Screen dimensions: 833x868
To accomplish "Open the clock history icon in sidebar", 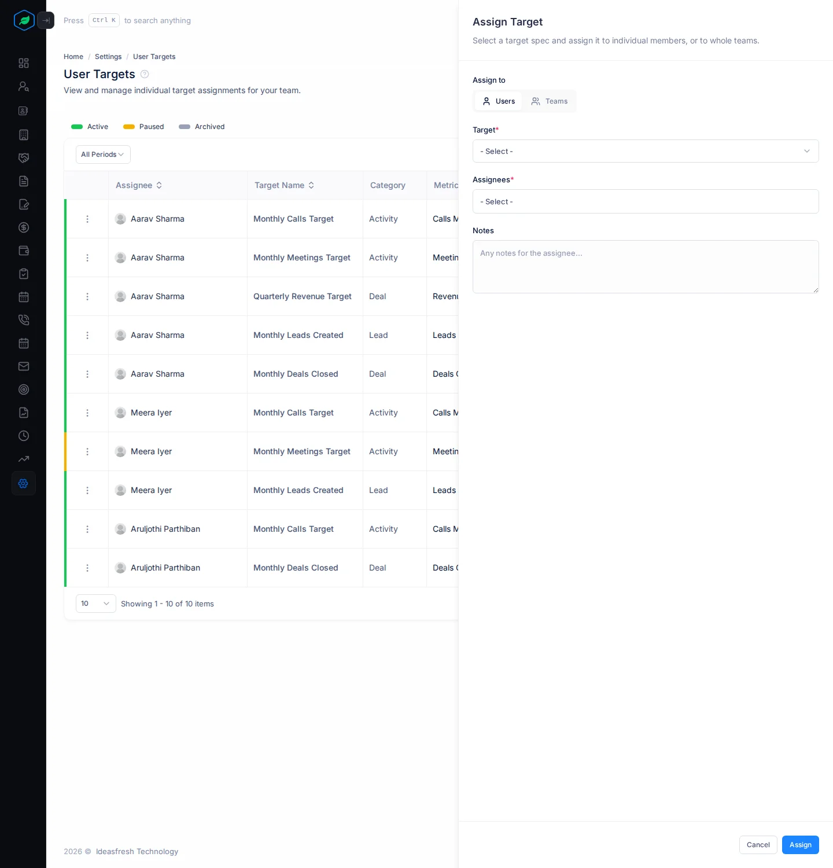I will coord(24,436).
